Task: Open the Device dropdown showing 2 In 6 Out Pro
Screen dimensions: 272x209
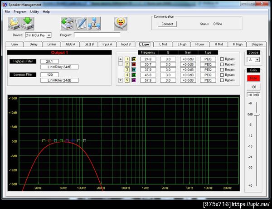Action: [49, 35]
